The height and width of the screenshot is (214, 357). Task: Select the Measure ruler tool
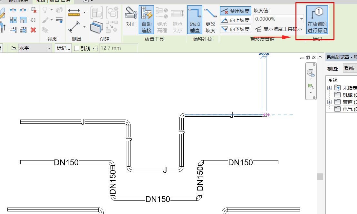(74, 12)
